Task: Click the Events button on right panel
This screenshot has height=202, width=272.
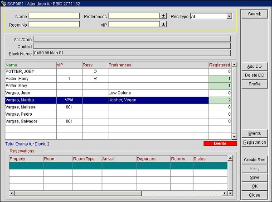Action: coord(254,133)
